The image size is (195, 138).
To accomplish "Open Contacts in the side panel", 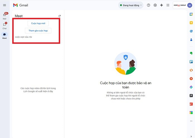I will (191, 40).
